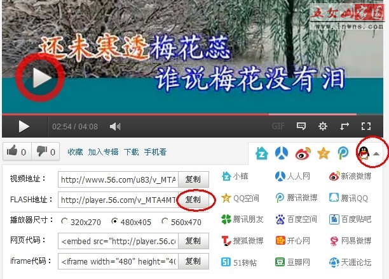
Task: Seek on the red video progress bar
Action: coord(193,114)
